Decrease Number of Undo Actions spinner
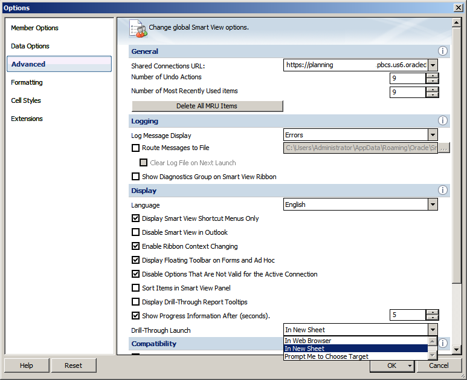The width and height of the screenshot is (467, 380). 432,81
